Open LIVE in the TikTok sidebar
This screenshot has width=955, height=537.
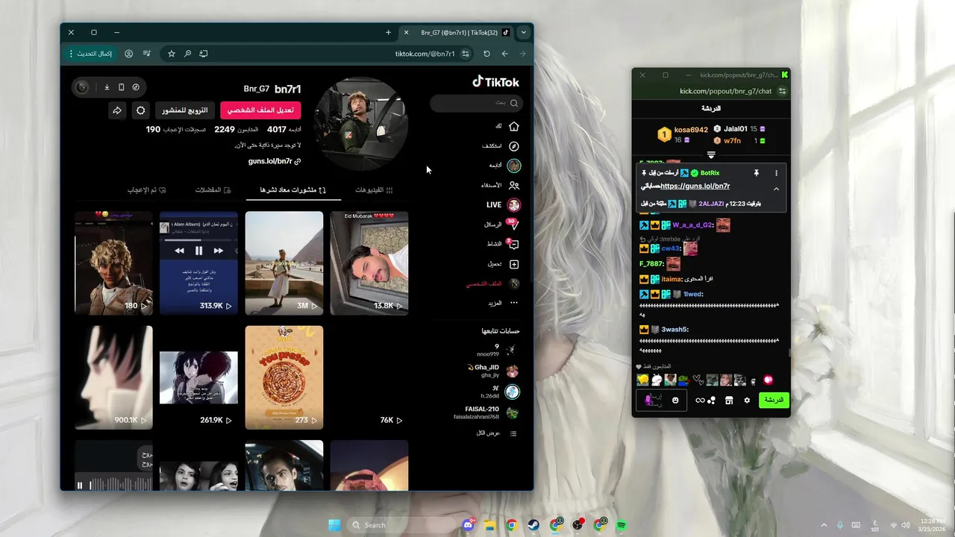(503, 204)
